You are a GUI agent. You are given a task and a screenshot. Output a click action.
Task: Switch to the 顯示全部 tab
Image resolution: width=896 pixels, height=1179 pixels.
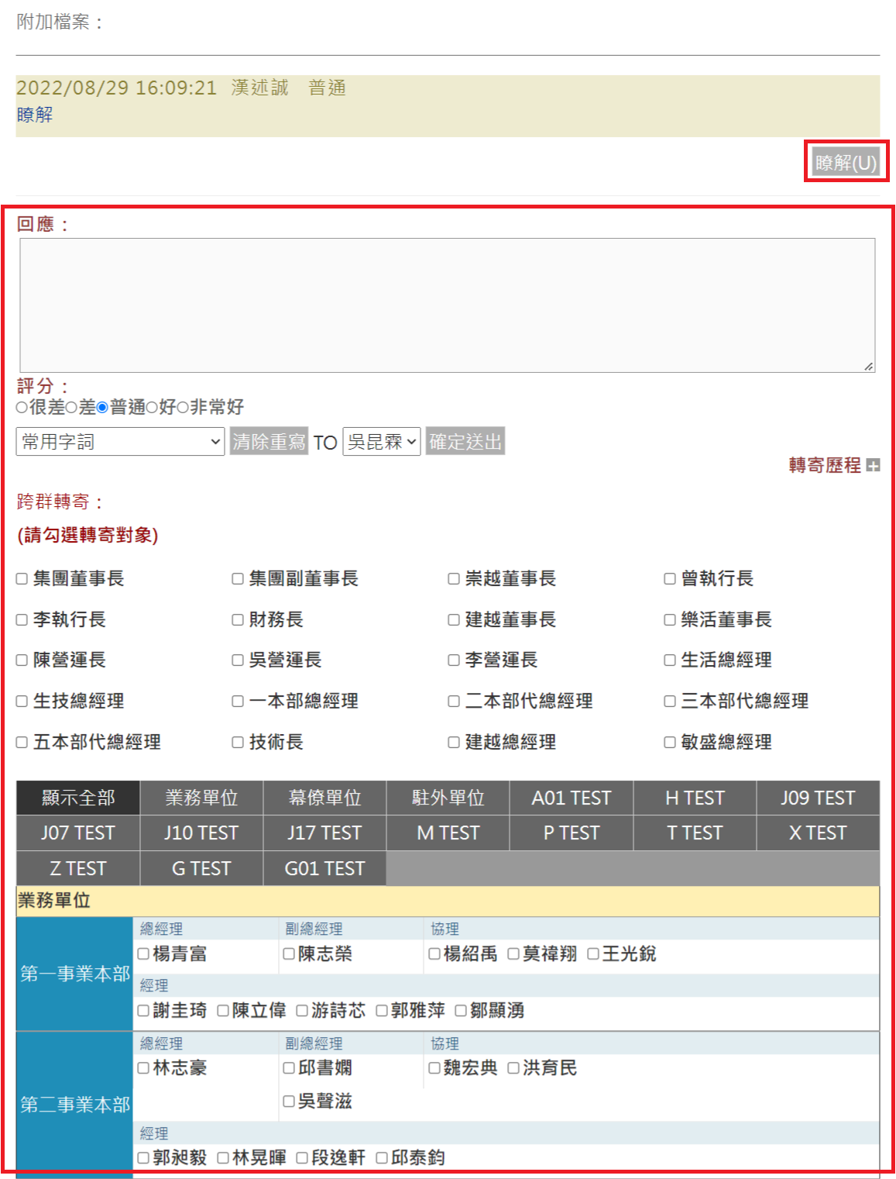click(77, 798)
